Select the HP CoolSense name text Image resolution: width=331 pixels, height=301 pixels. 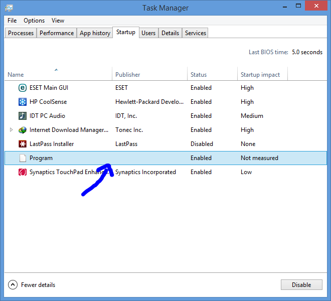[x=48, y=102]
